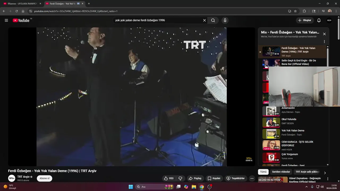
Task: Subscribe with Abone ol button
Action: pos(45,178)
